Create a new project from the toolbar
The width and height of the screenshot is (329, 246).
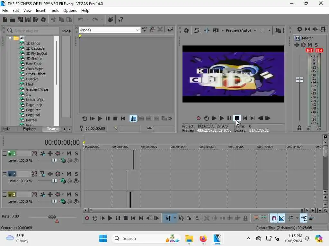click(x=4, y=20)
